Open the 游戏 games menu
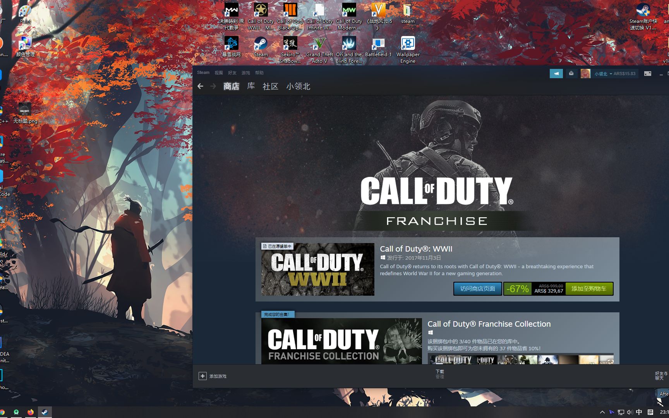Screen dimensions: 669x418 (246, 73)
